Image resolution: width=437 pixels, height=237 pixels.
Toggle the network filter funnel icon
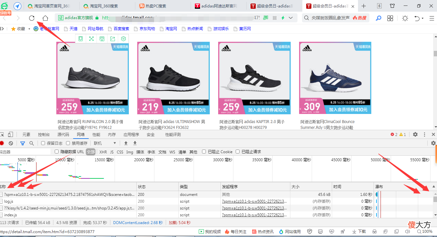coord(23,143)
